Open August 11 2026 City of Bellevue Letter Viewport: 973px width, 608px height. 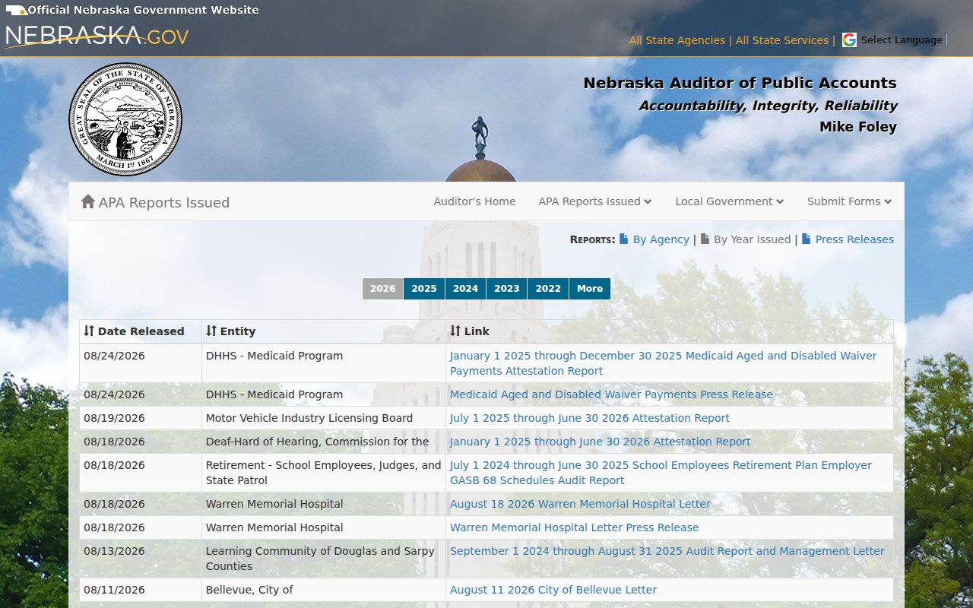pos(553,590)
